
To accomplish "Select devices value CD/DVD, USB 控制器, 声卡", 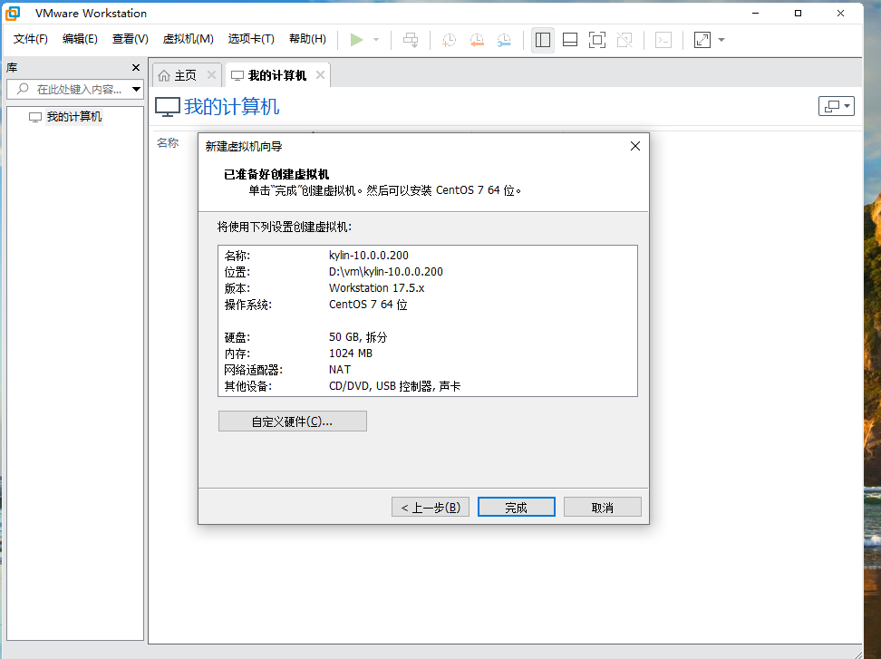I will pos(394,386).
